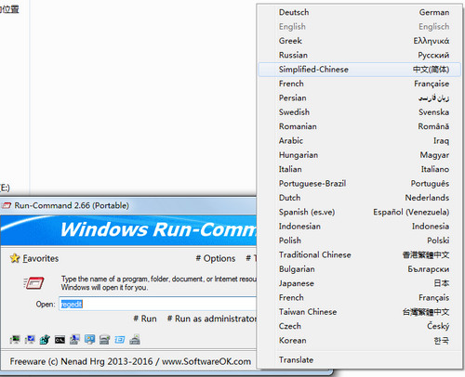
Task: Choose Polish (Polski) language
Action: 360,240
